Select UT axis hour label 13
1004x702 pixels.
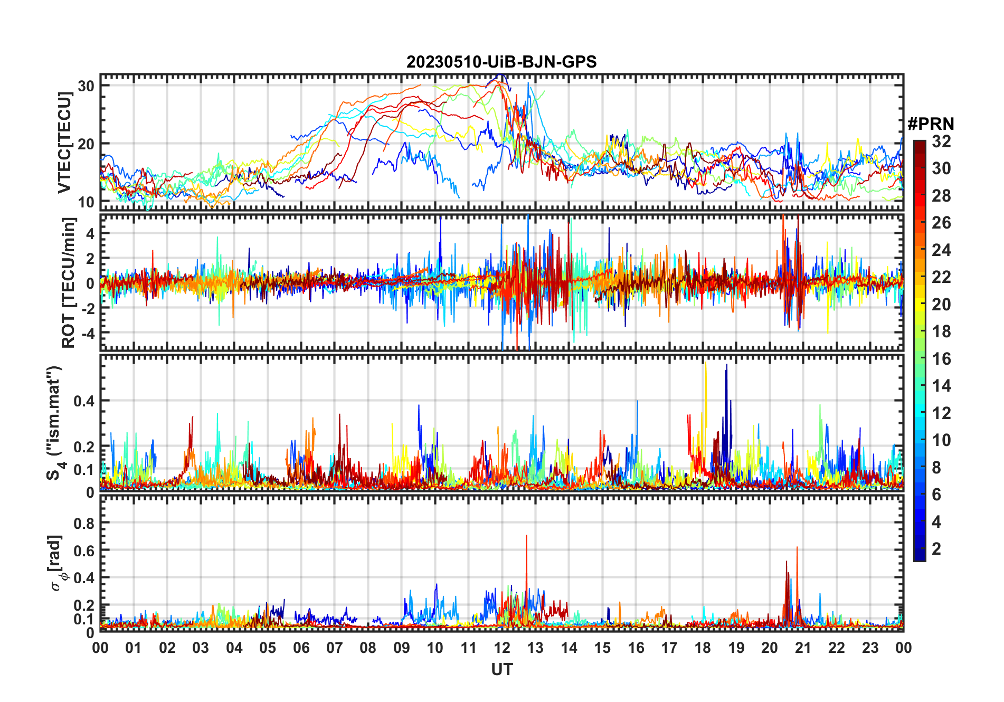(535, 648)
